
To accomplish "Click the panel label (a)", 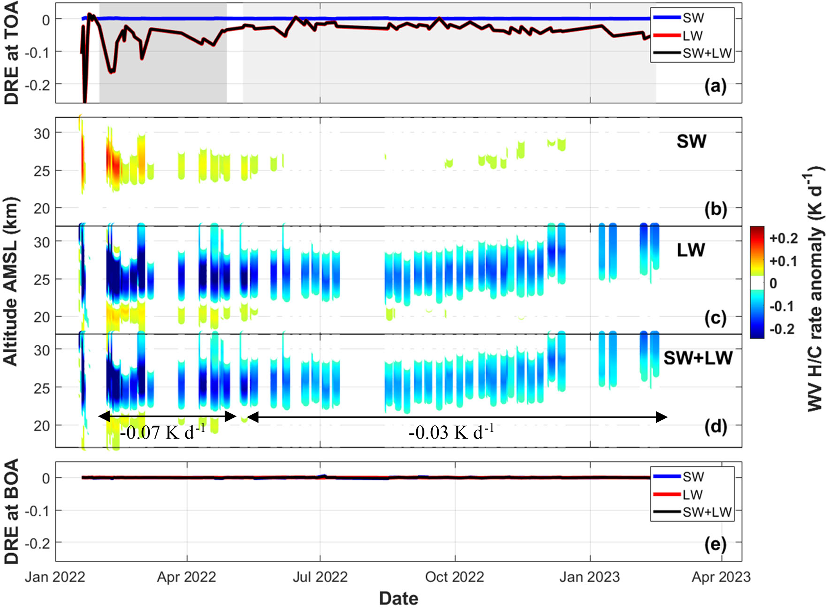I will pyautogui.click(x=715, y=86).
